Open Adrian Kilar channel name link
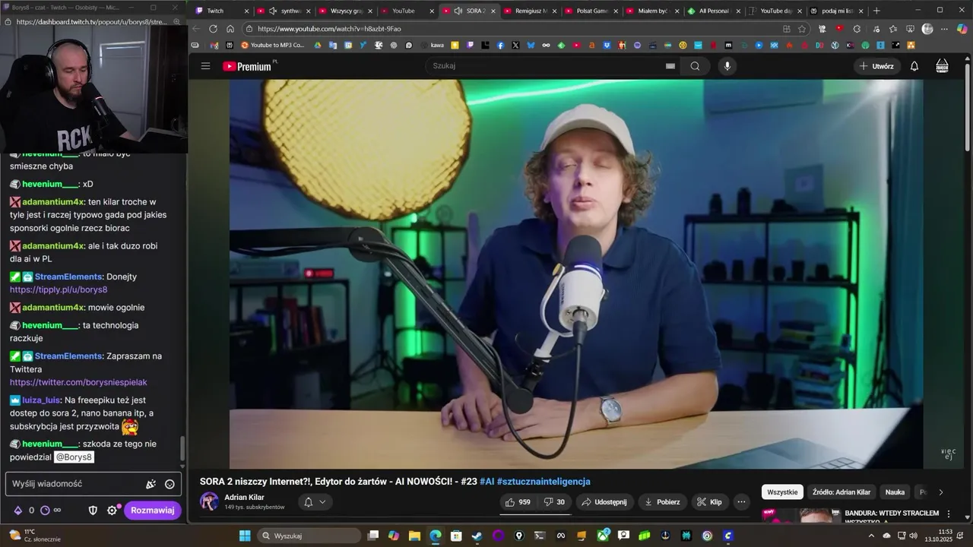 [x=244, y=497]
